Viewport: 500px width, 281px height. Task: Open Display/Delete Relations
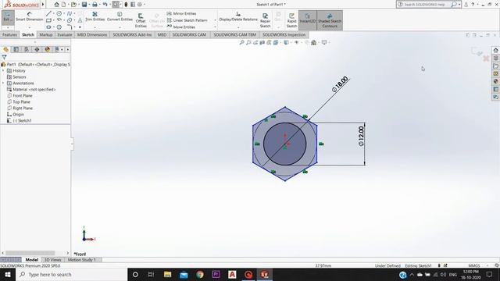pyautogui.click(x=238, y=16)
